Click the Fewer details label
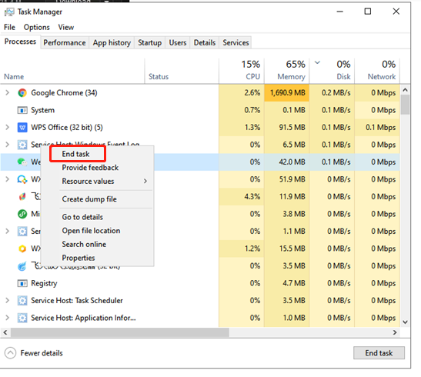 click(x=42, y=353)
